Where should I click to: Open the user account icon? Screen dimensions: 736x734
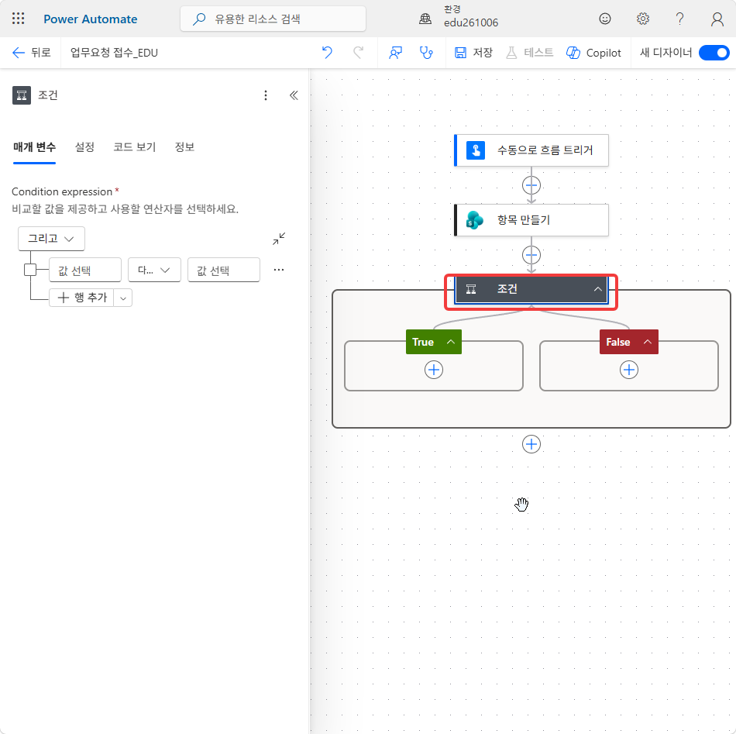click(x=717, y=19)
